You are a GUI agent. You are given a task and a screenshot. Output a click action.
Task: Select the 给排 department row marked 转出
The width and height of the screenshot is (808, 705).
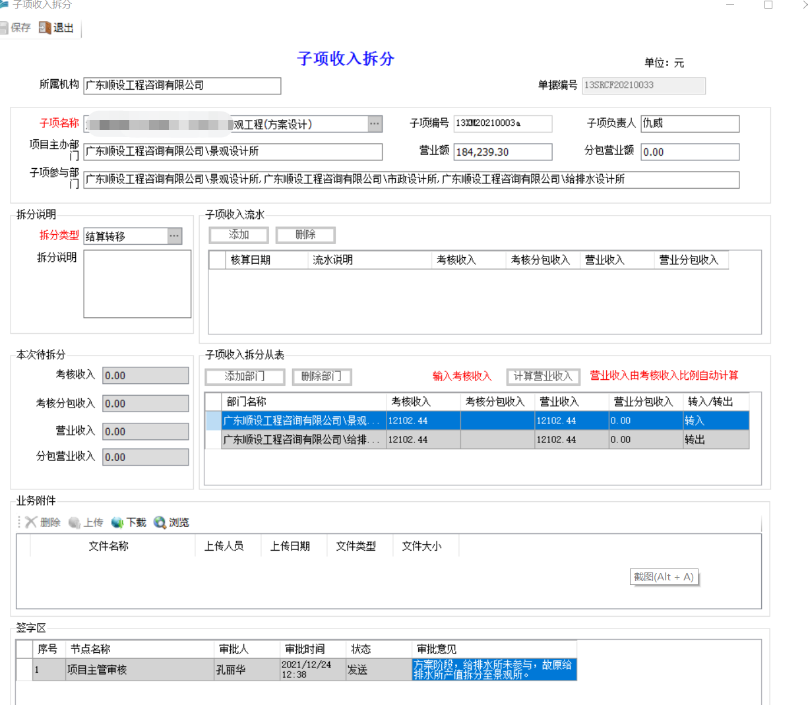(x=477, y=440)
